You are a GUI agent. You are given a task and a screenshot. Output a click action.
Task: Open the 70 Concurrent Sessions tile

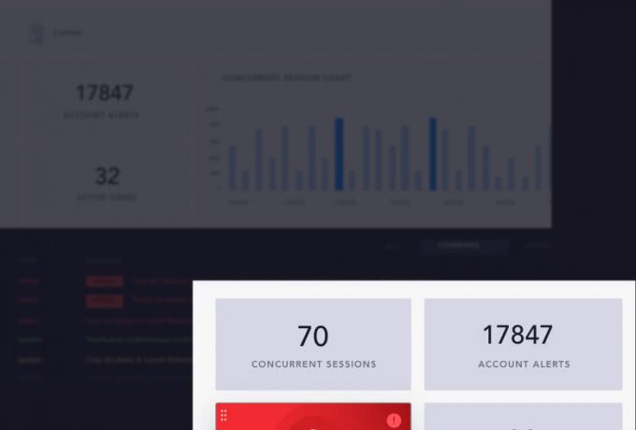pyautogui.click(x=313, y=344)
